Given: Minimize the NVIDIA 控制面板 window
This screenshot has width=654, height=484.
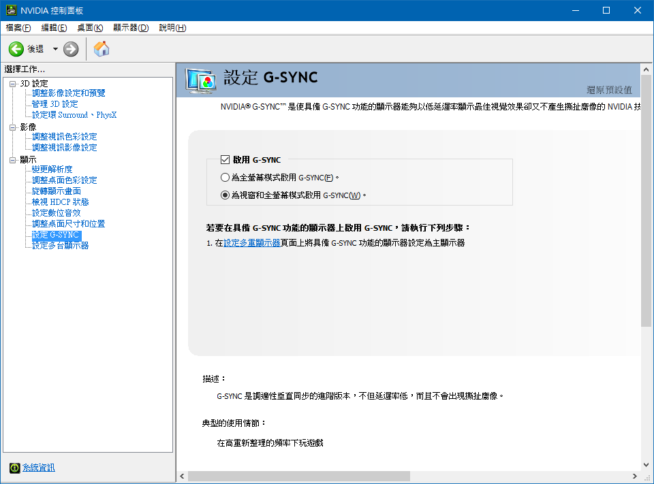Looking at the screenshot, I should coord(576,10).
